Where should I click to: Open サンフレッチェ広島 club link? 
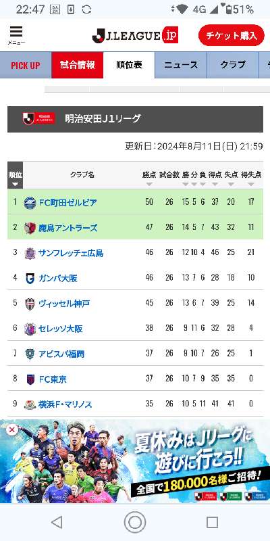point(71,253)
